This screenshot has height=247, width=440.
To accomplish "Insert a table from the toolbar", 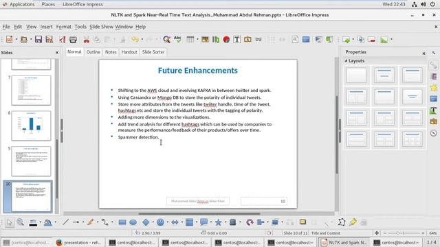I will point(190,40).
